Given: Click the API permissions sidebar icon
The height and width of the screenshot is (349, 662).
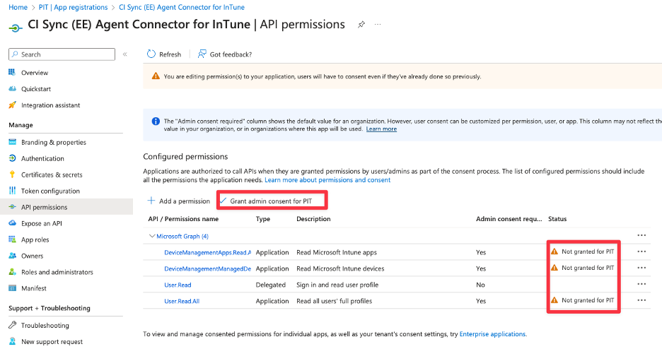Looking at the screenshot, I should tap(12, 207).
